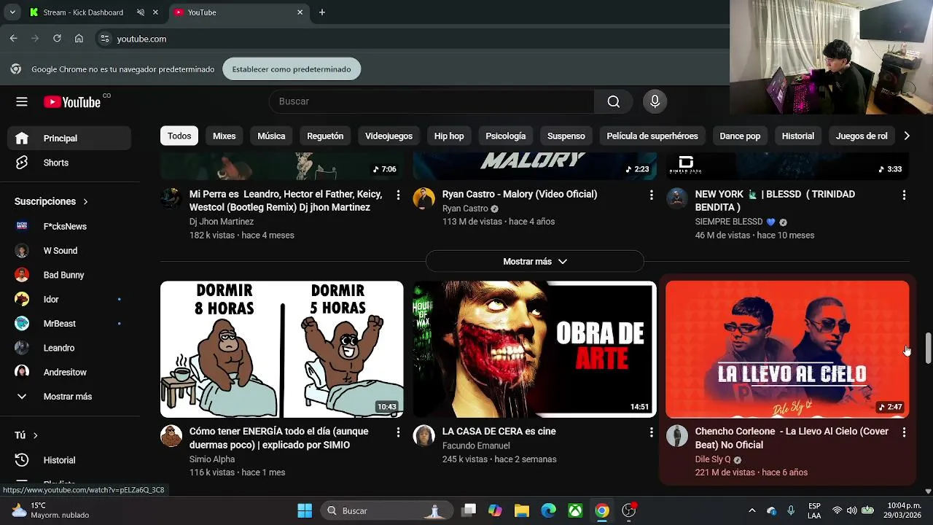Click Ryan Castro channel avatar
933x525 pixels.
(423, 198)
